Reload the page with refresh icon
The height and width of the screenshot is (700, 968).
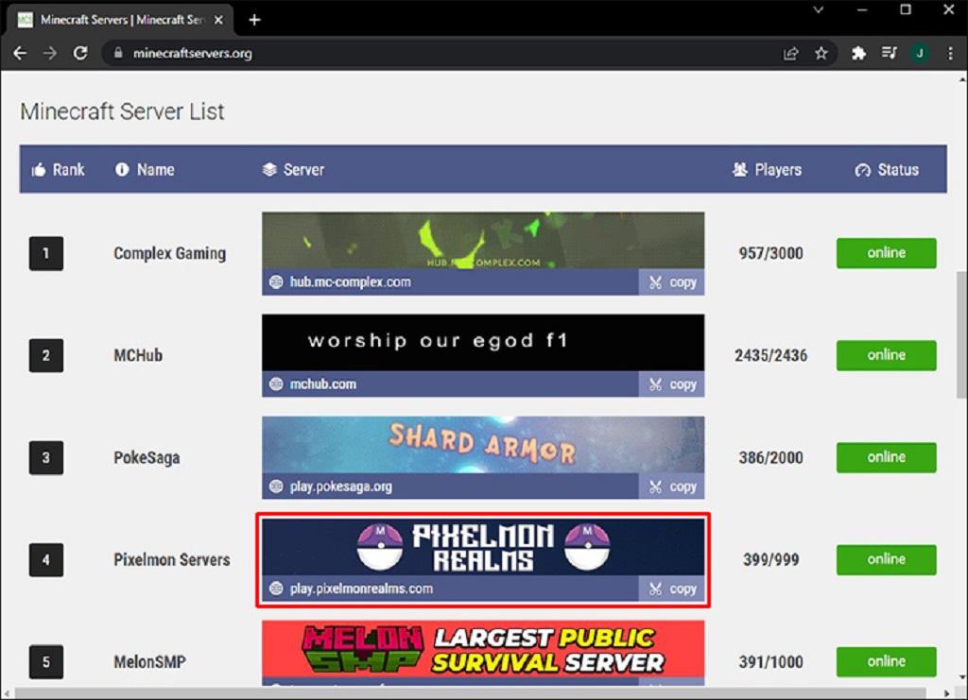pyautogui.click(x=80, y=53)
